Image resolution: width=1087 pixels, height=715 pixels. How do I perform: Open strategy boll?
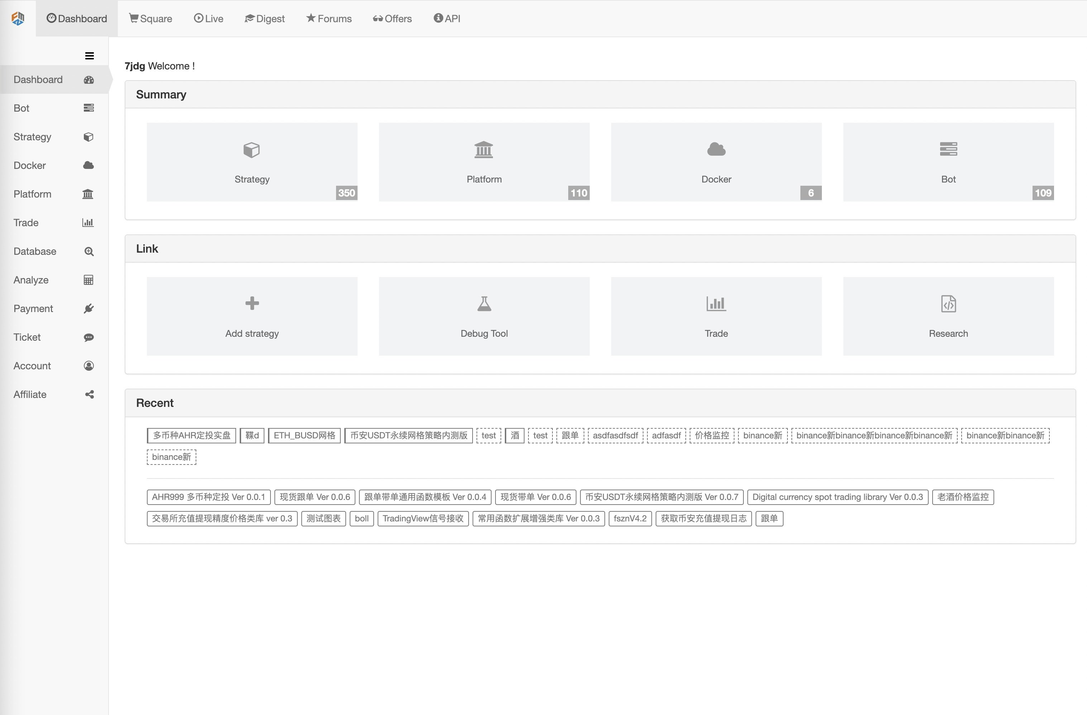point(362,519)
